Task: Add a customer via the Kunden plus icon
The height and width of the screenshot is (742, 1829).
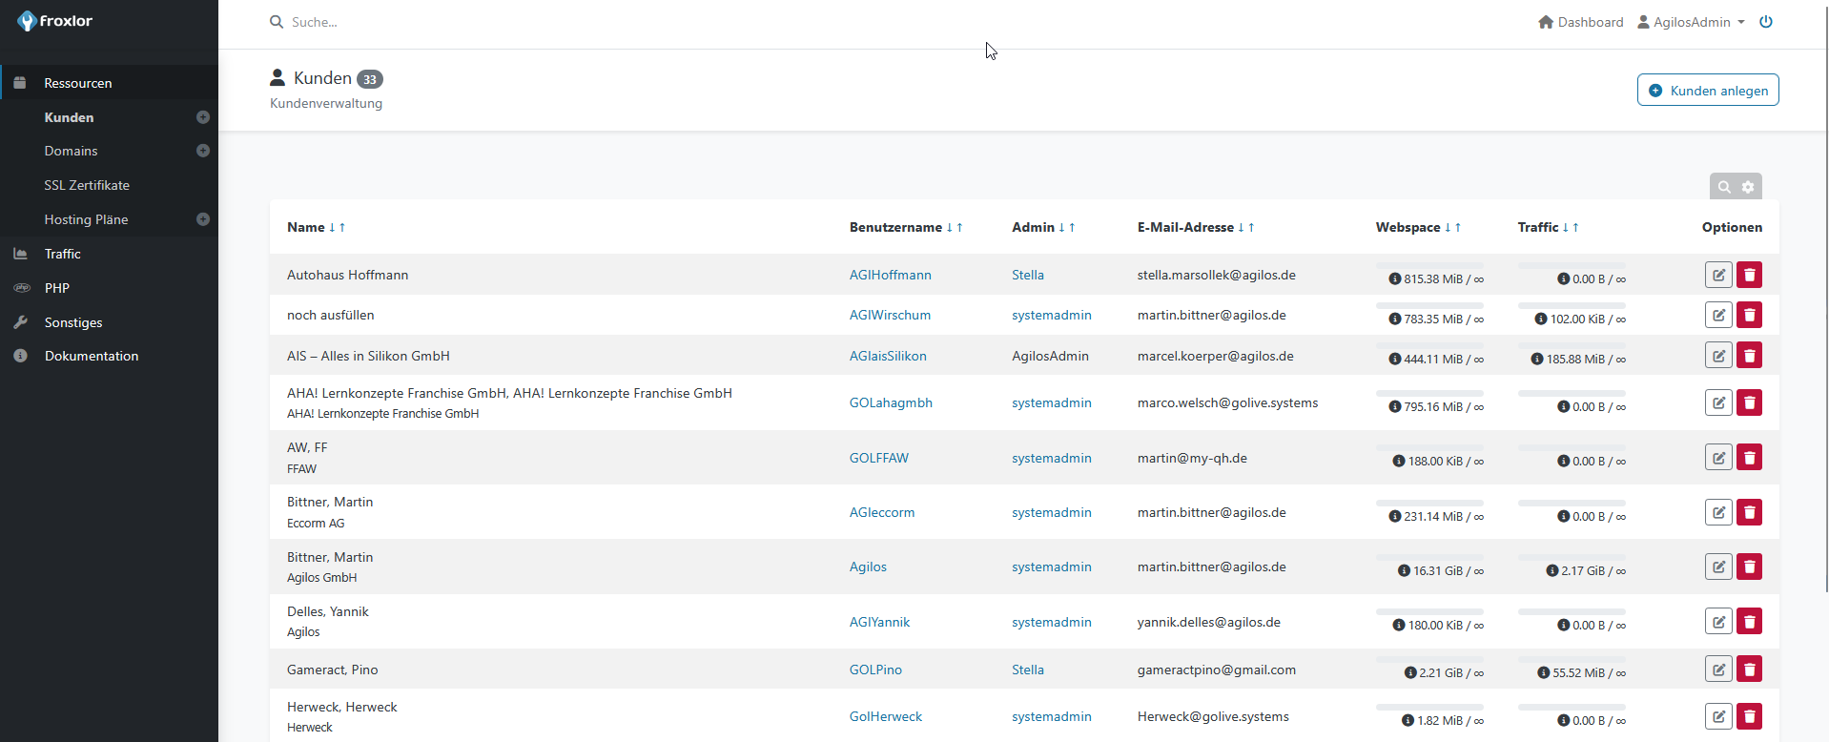Action: 203,117
